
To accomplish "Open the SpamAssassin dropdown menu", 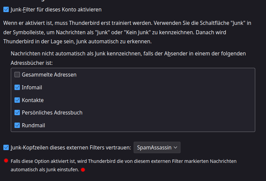I will coord(157,147).
